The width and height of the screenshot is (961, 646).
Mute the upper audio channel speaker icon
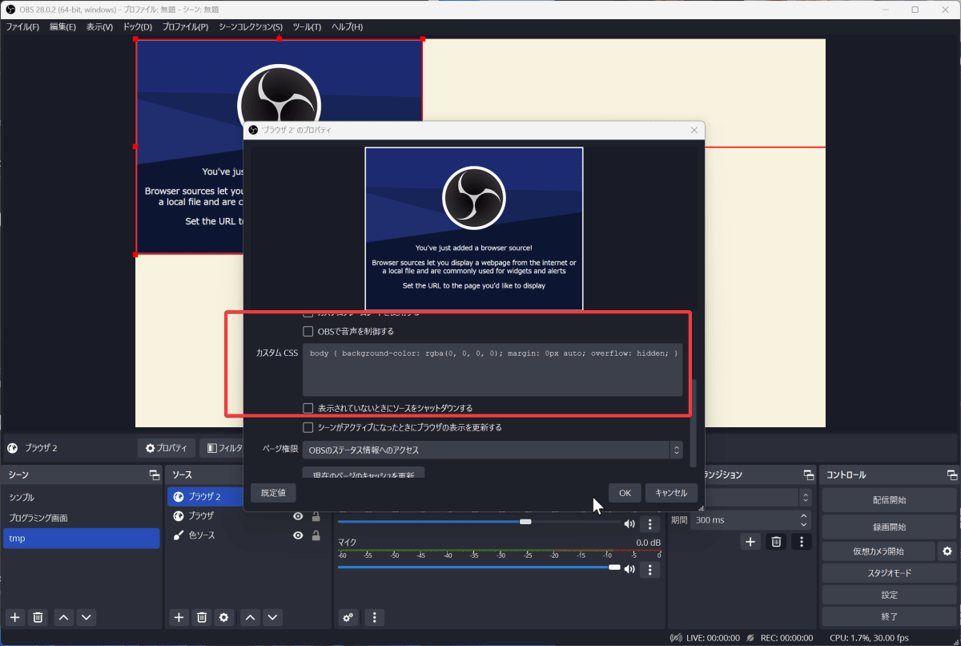click(x=629, y=524)
